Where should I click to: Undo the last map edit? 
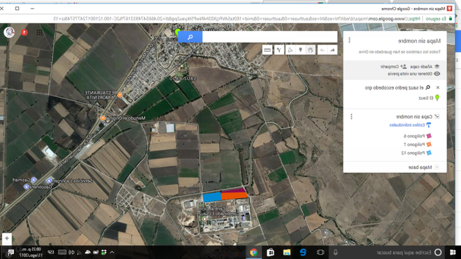coord(322,50)
